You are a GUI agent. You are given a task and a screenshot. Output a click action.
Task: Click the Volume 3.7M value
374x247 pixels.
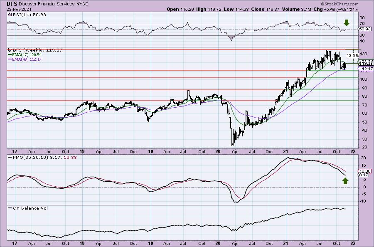click(296, 9)
